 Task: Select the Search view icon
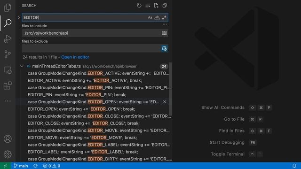[x=8, y=23]
